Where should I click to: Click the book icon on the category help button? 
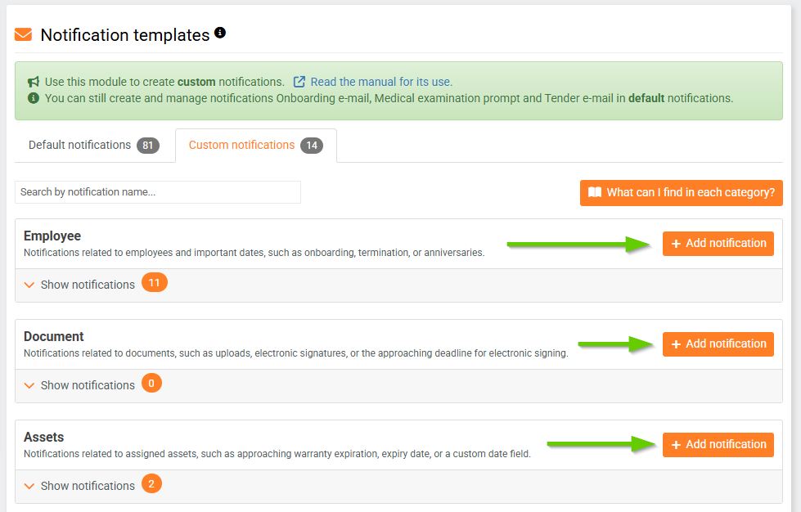coord(595,193)
